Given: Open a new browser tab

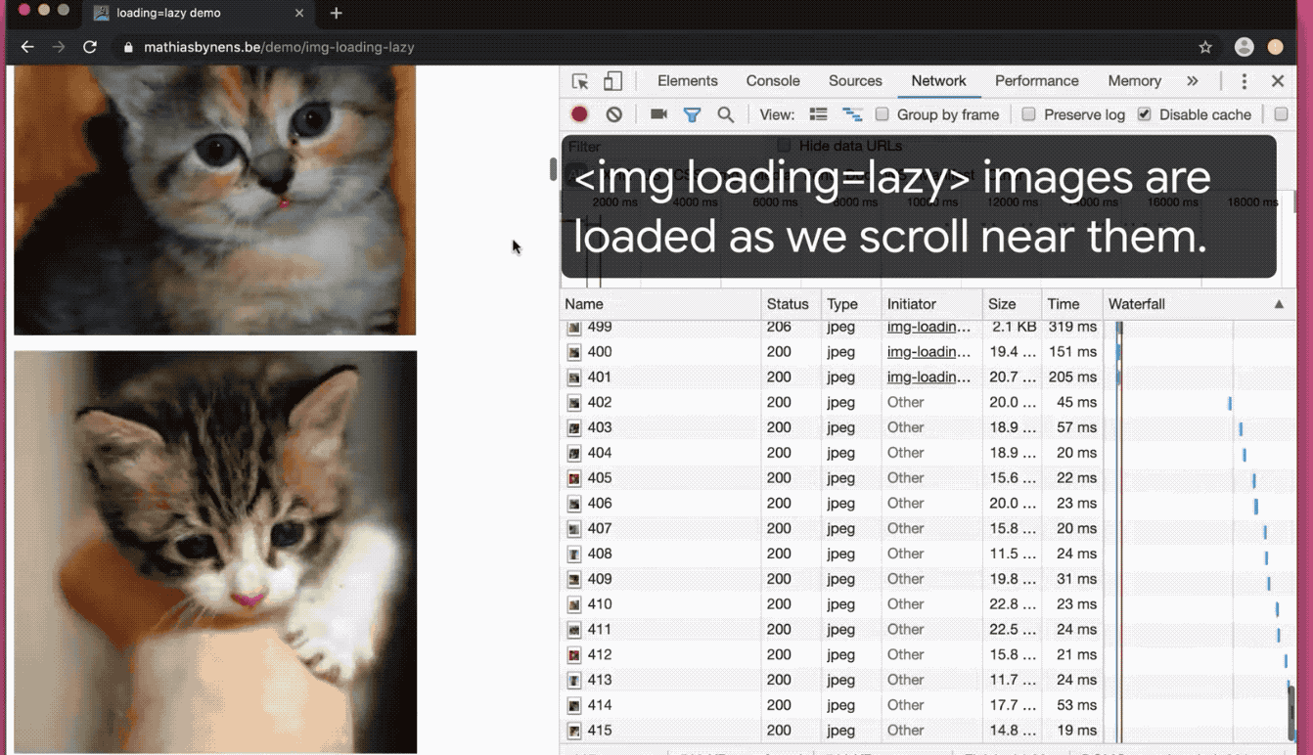Looking at the screenshot, I should pos(336,13).
